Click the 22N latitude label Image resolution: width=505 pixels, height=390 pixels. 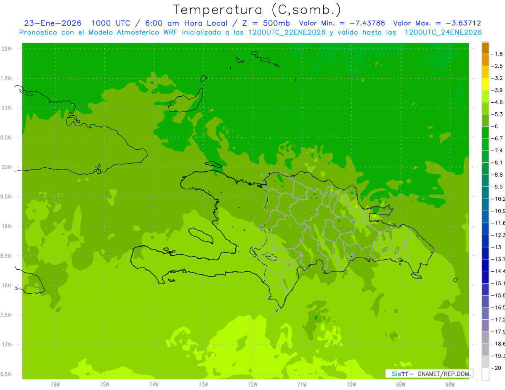tap(7, 49)
